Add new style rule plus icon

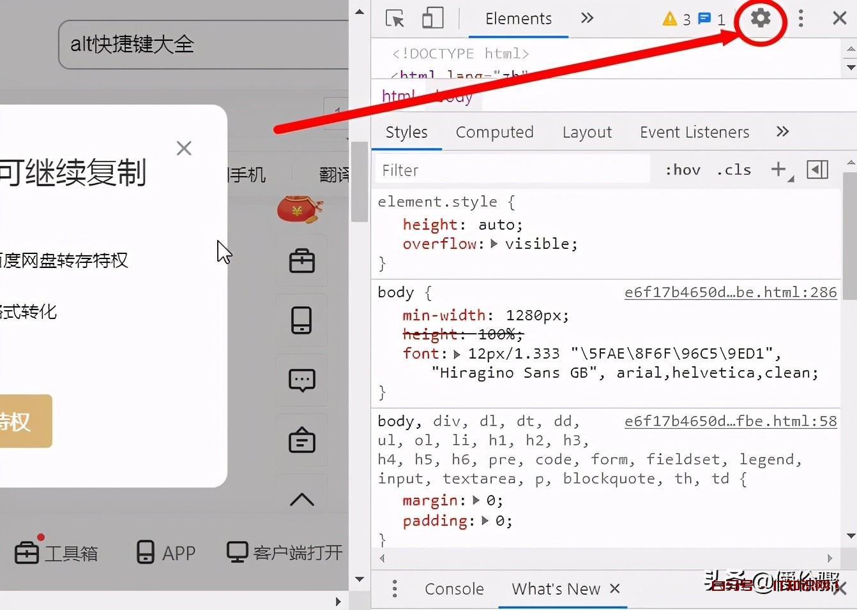pos(778,170)
